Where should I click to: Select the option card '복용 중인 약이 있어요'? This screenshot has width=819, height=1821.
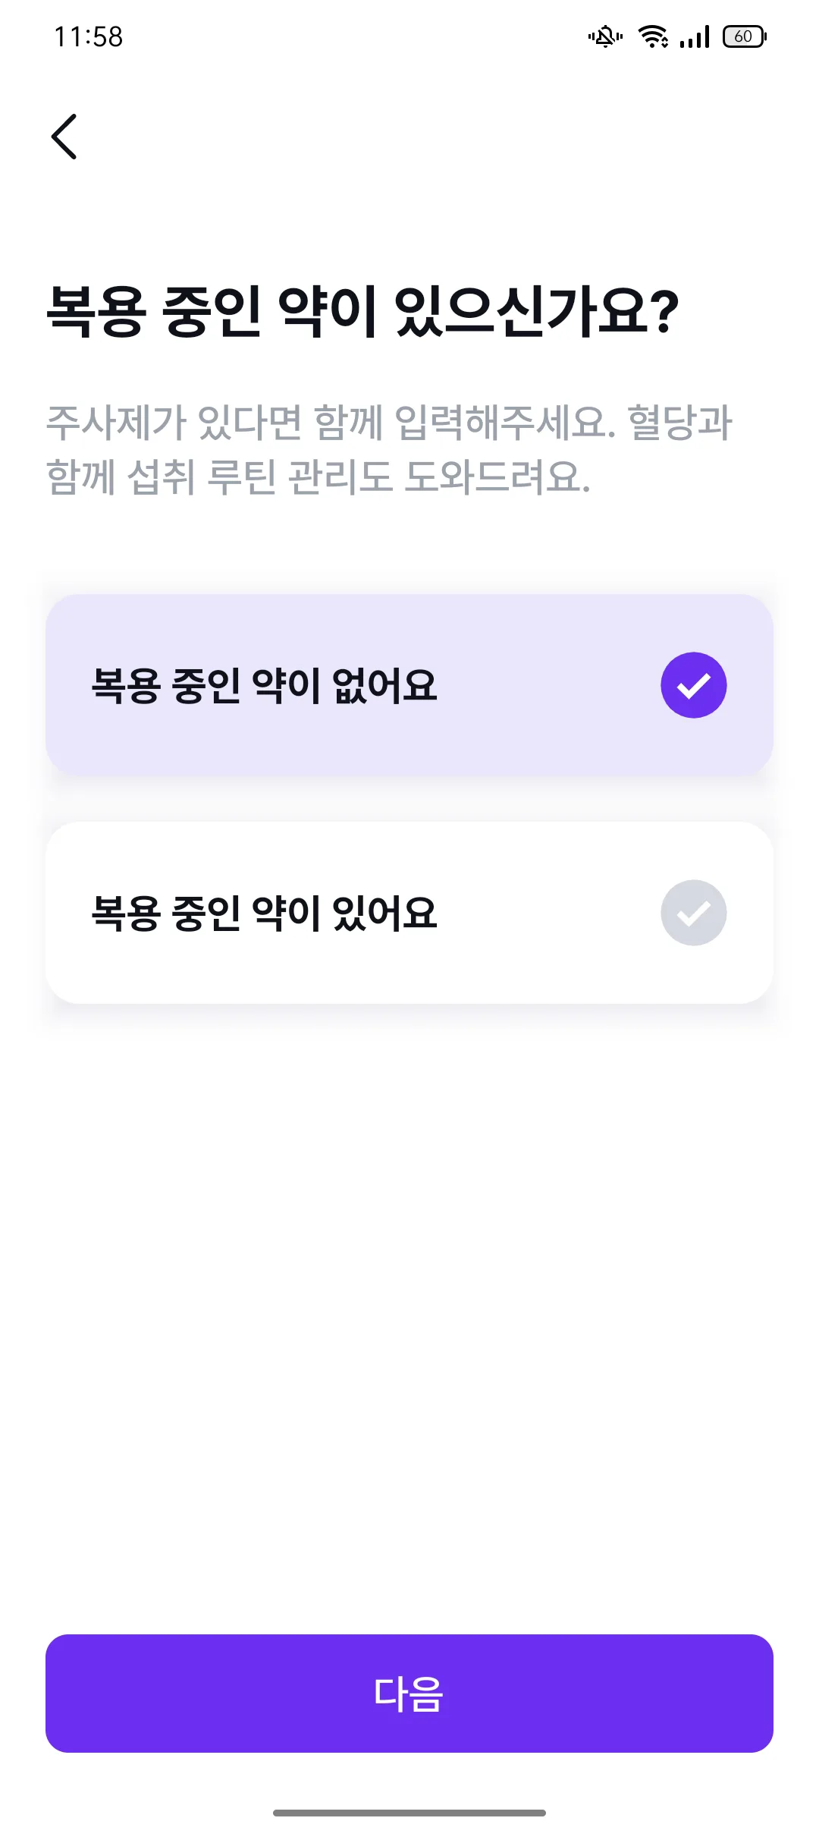pos(409,913)
